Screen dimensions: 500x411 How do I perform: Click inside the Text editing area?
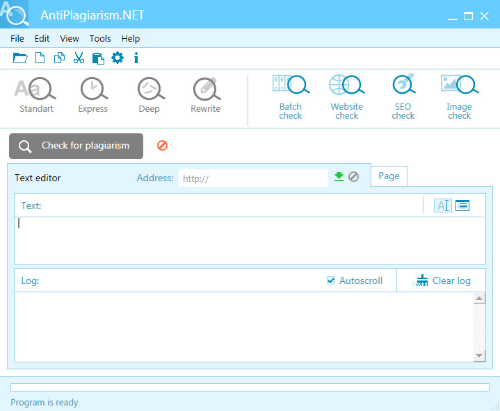[250, 240]
